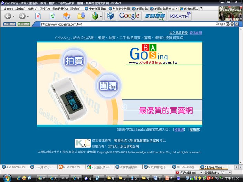This screenshot has width=243, height=182.
Task: Show more bookmarks via » chevron
Action: coord(201,8)
